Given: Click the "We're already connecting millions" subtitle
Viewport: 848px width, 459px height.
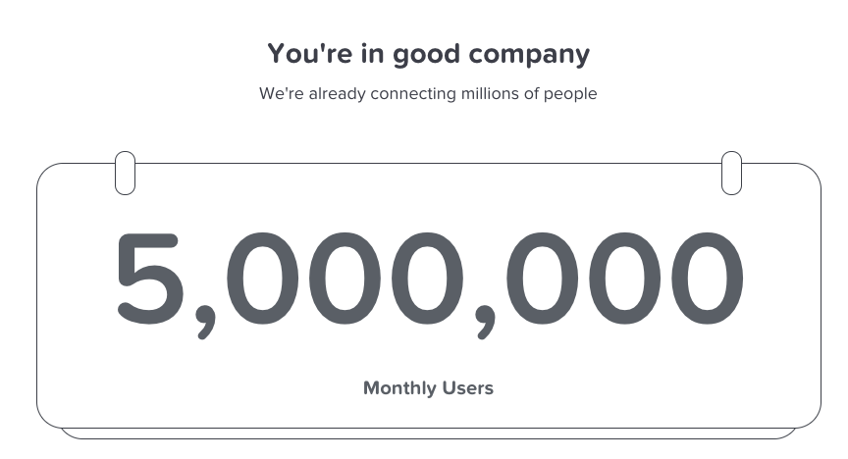Looking at the screenshot, I should coord(428,93).
